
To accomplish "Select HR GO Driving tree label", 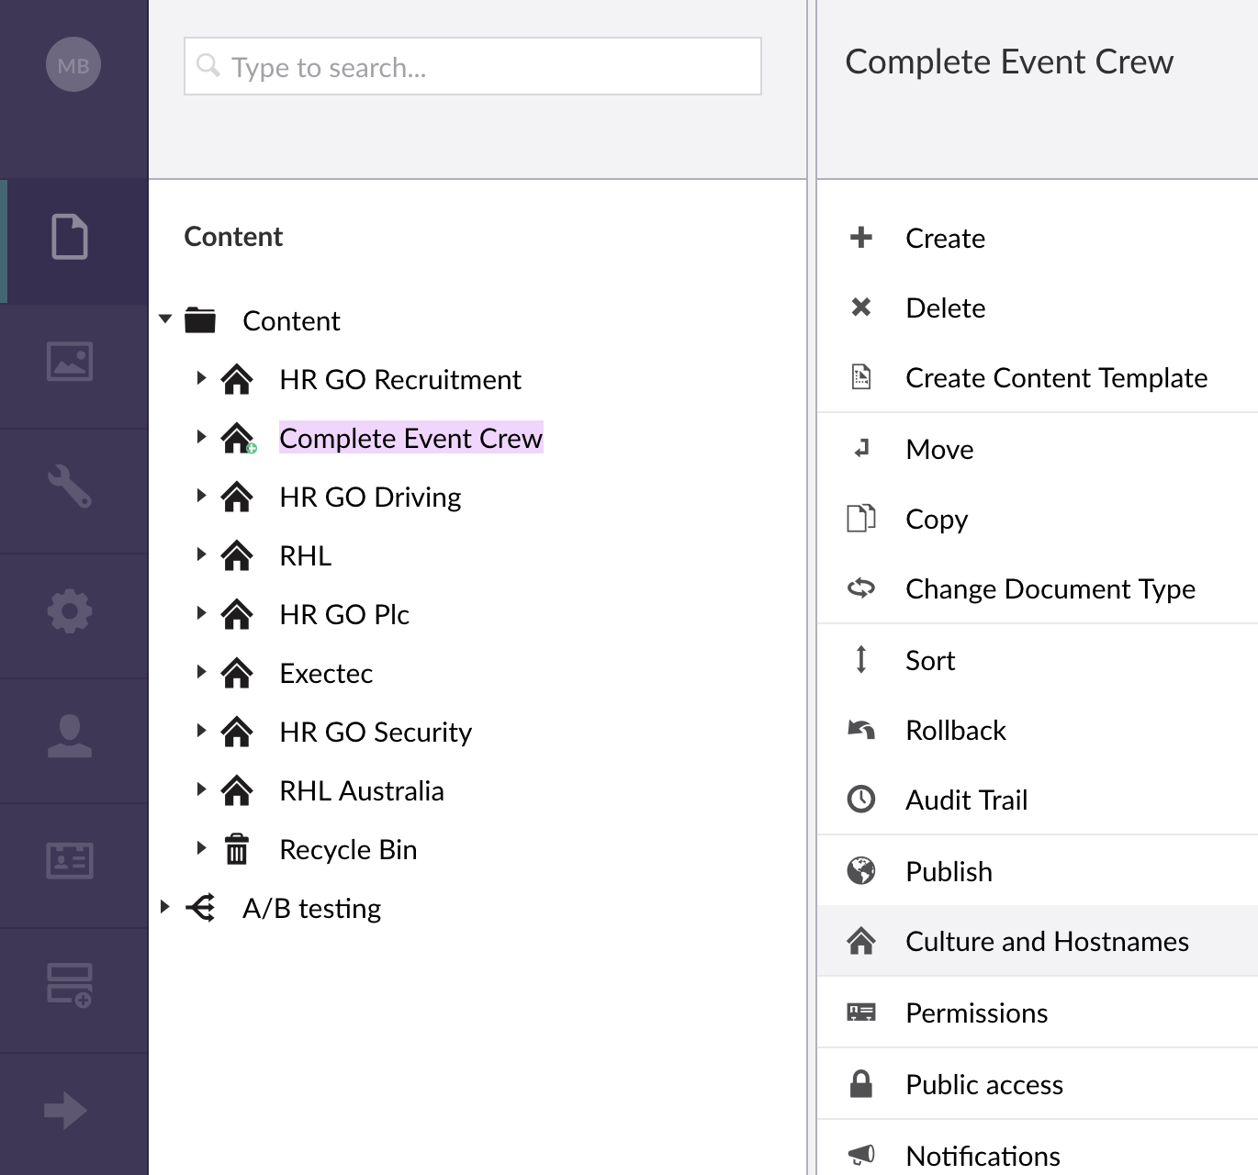I will 370,497.
